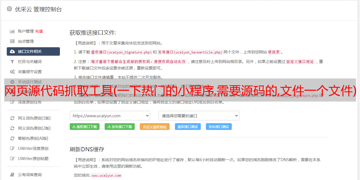
Task: Click the book icon beside 公有词库查询
Action: click(12, 175)
